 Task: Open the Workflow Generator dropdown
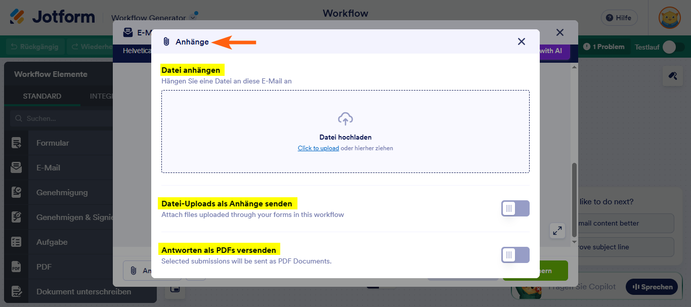click(x=153, y=18)
